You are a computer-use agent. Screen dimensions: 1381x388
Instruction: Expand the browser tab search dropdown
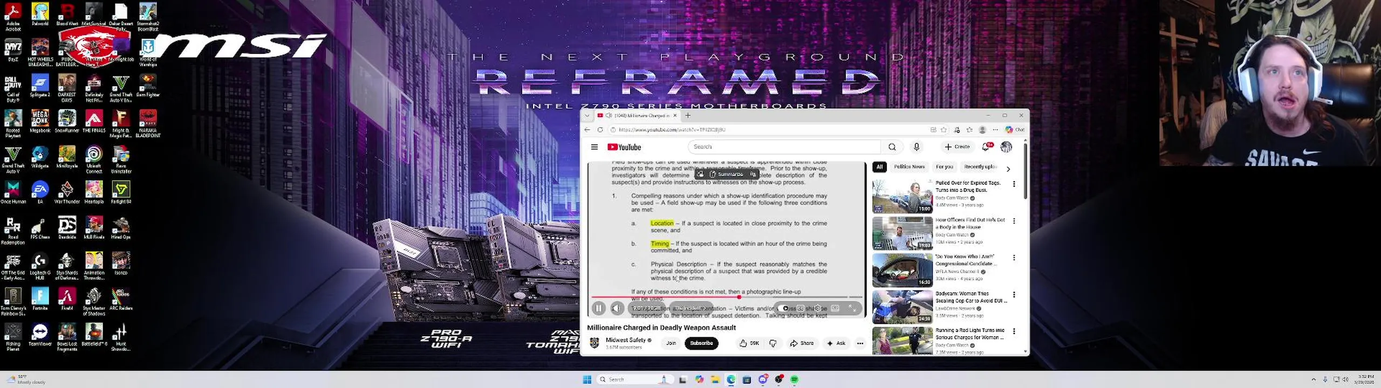(x=587, y=115)
